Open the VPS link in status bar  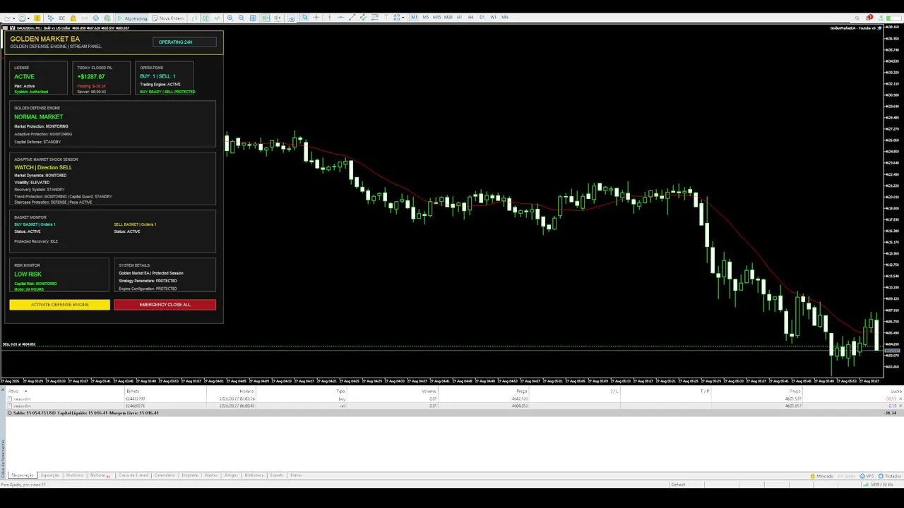tap(866, 476)
